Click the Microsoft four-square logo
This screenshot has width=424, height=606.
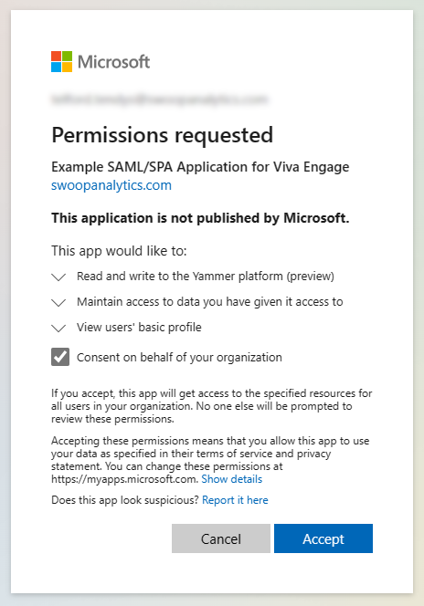click(61, 61)
